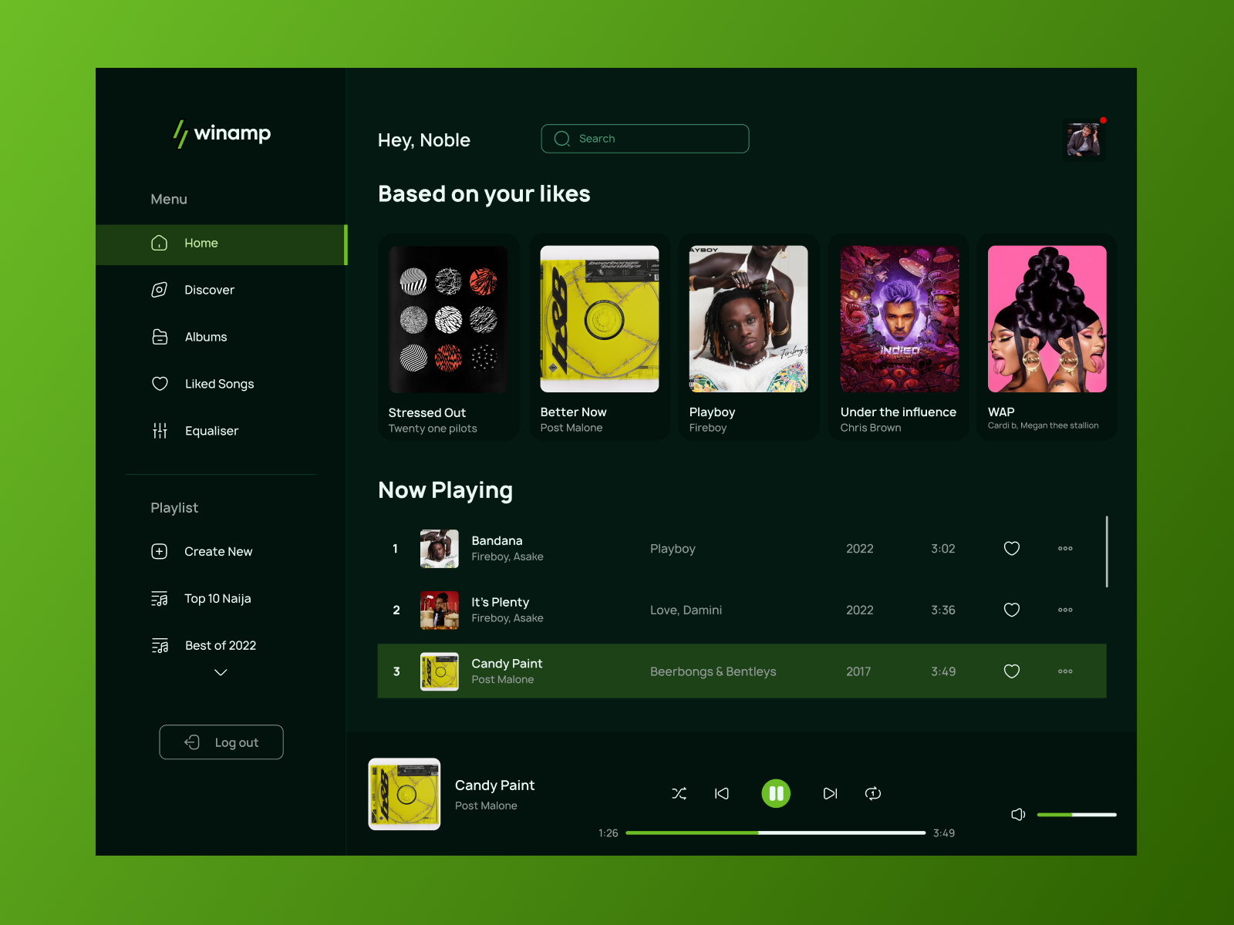
Task: Toggle the heart on It's Plenty
Action: pyautogui.click(x=1012, y=610)
